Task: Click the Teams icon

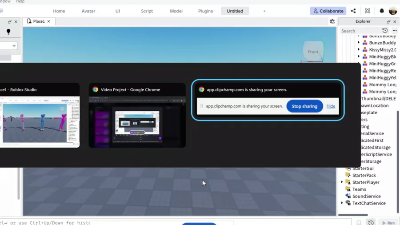Action: pyautogui.click(x=348, y=189)
